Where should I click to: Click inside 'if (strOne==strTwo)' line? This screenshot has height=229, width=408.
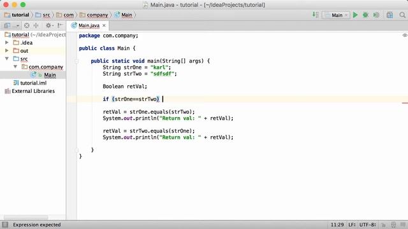click(x=131, y=99)
